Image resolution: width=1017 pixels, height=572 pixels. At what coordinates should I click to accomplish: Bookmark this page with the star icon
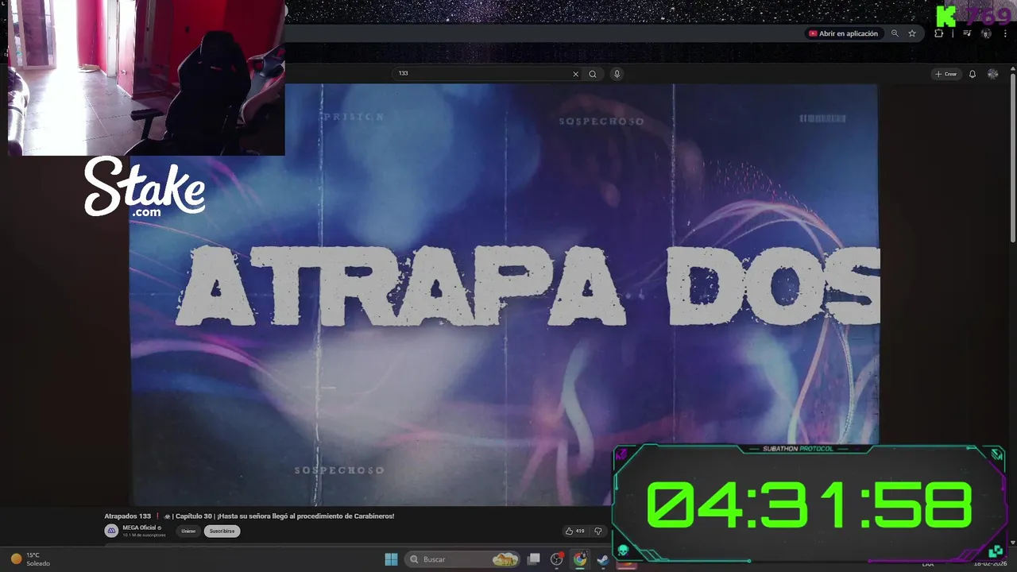(912, 33)
